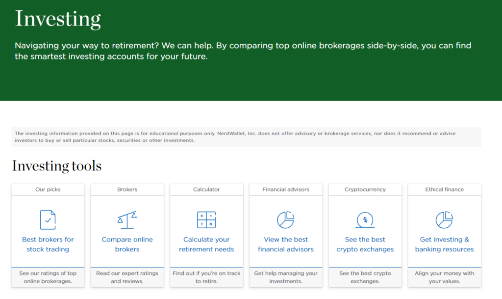Screen dimensions: 502x299
Task: Open See the best crypto exchanges link
Action: [365, 245]
